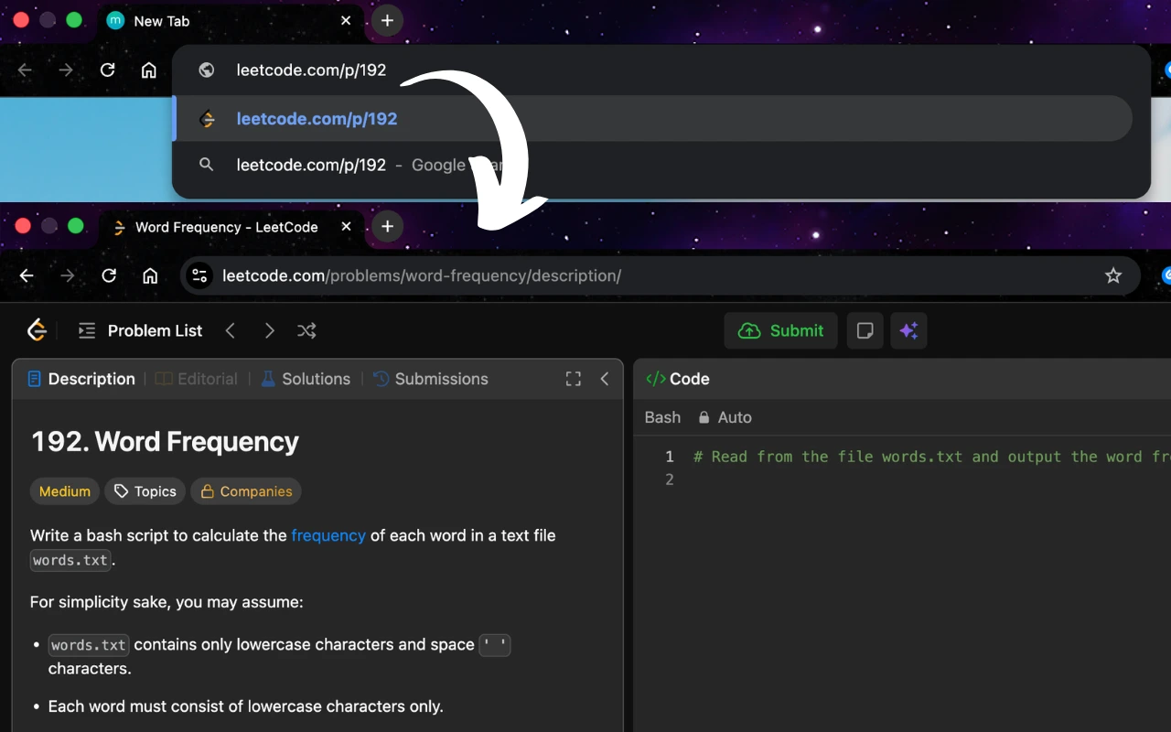
Task: Open a new tab beside the New Tab tab
Action: [x=388, y=20]
